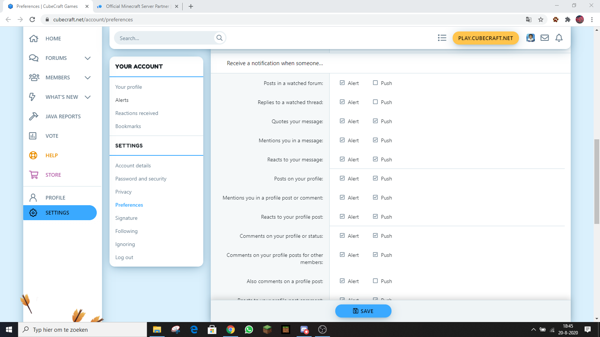Click the Java Reports hammer icon
The image size is (600, 337).
[x=34, y=116]
